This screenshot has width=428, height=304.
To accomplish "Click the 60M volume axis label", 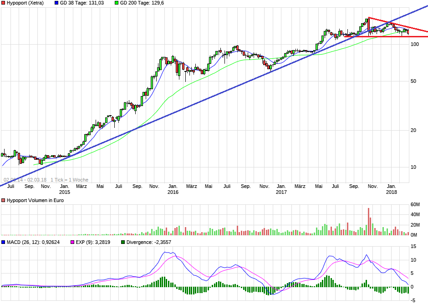I will pyautogui.click(x=415, y=204).
